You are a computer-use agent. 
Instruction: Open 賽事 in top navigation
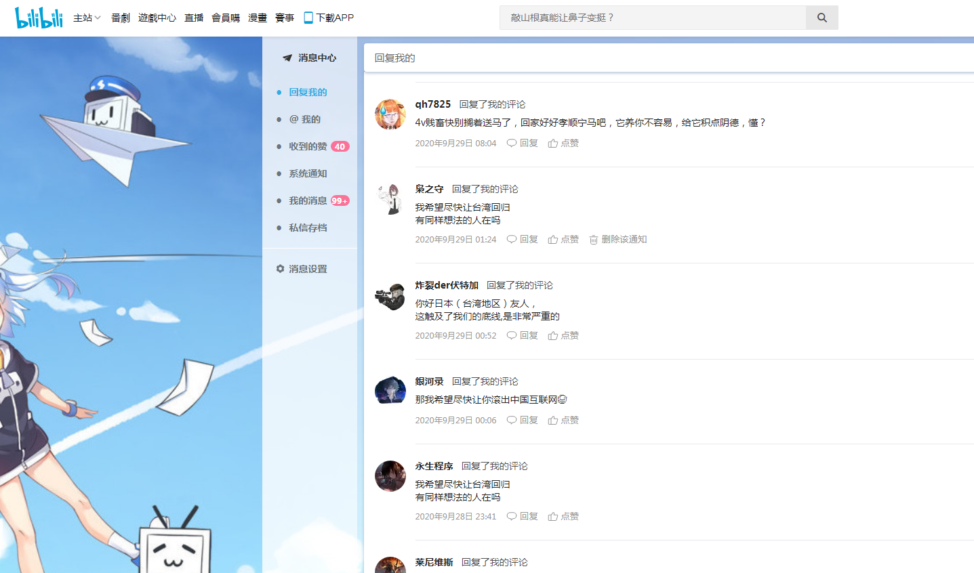(x=285, y=18)
